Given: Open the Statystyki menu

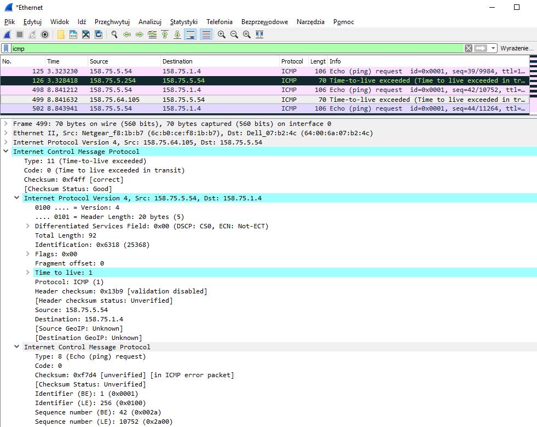Looking at the screenshot, I should pyautogui.click(x=184, y=22).
